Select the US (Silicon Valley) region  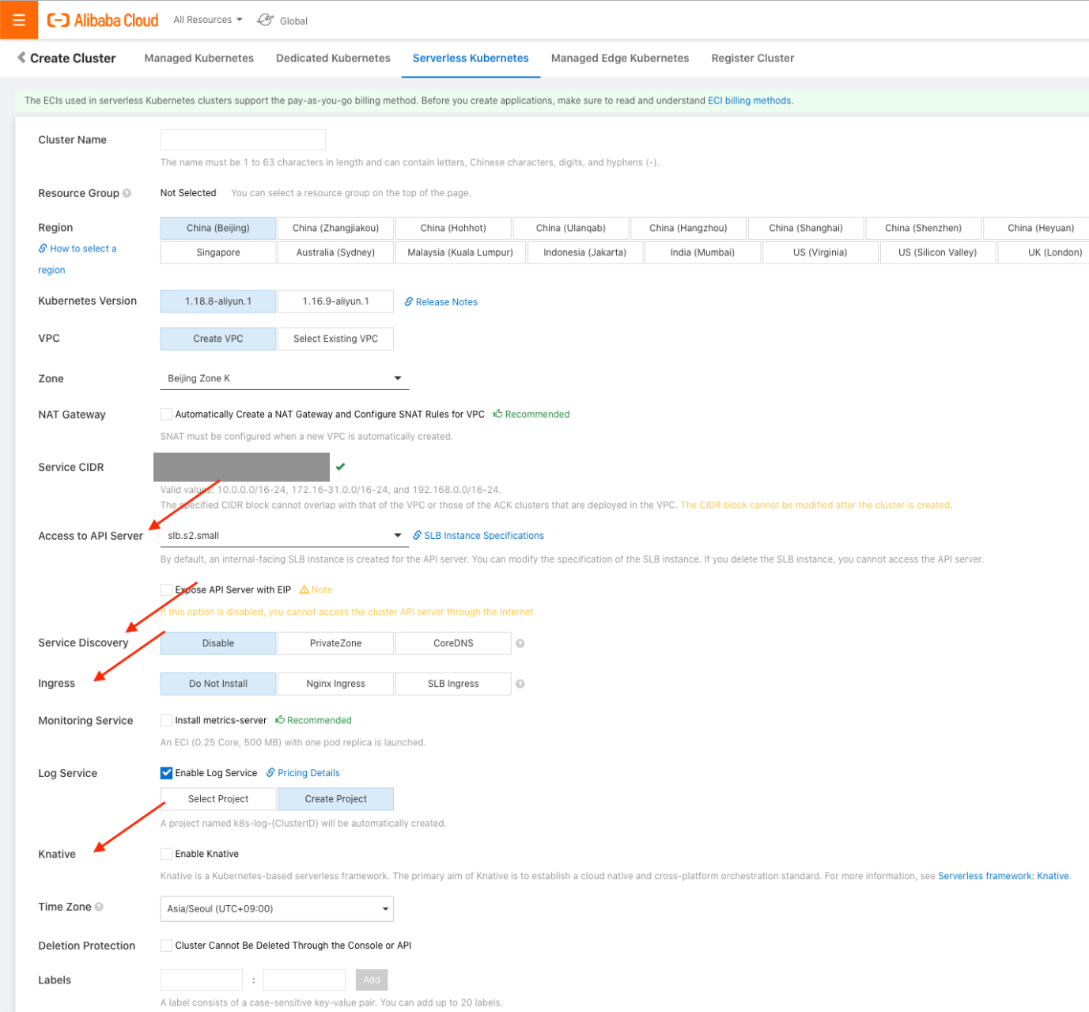click(938, 252)
